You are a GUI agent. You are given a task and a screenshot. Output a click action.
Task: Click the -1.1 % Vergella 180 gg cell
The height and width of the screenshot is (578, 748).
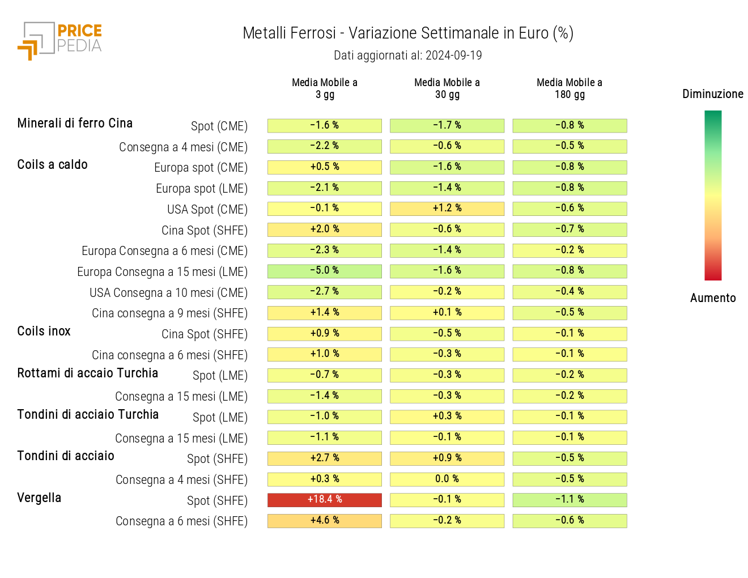pyautogui.click(x=569, y=500)
